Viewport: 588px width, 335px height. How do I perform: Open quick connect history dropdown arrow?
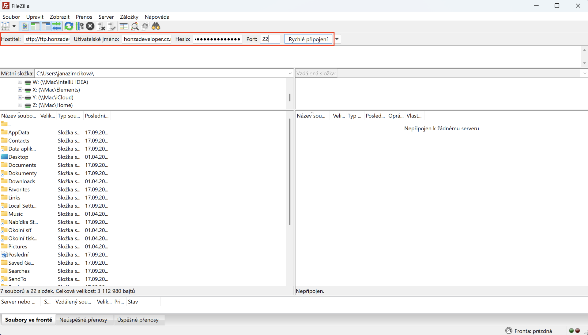337,39
